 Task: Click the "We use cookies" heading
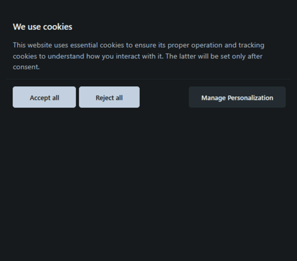pyautogui.click(x=42, y=27)
